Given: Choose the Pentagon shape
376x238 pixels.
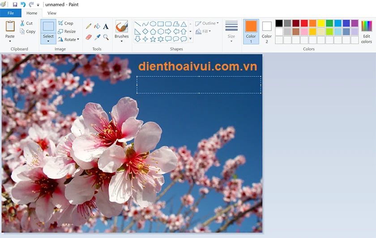Looking at the screenshot, I should [x=153, y=31].
